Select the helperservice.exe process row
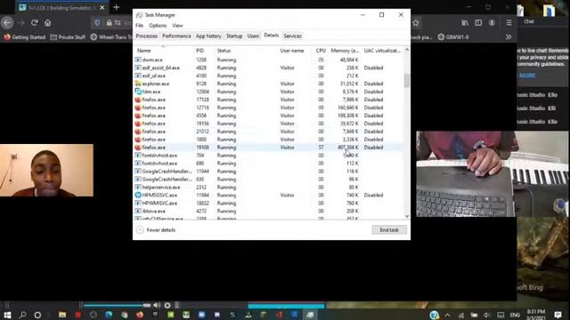 tap(269, 188)
